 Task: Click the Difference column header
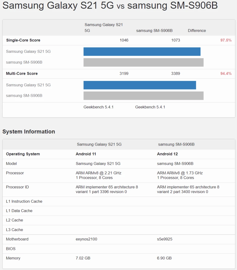pos(197,31)
